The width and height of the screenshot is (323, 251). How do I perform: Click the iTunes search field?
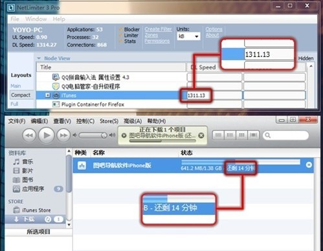coord(285,136)
